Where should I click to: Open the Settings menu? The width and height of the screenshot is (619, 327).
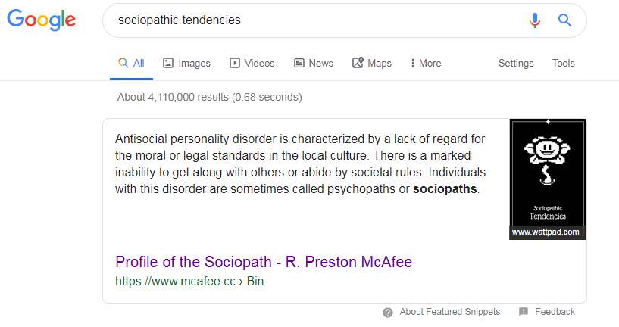click(x=516, y=64)
